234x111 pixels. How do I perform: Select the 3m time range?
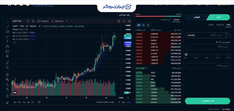coord(19,102)
